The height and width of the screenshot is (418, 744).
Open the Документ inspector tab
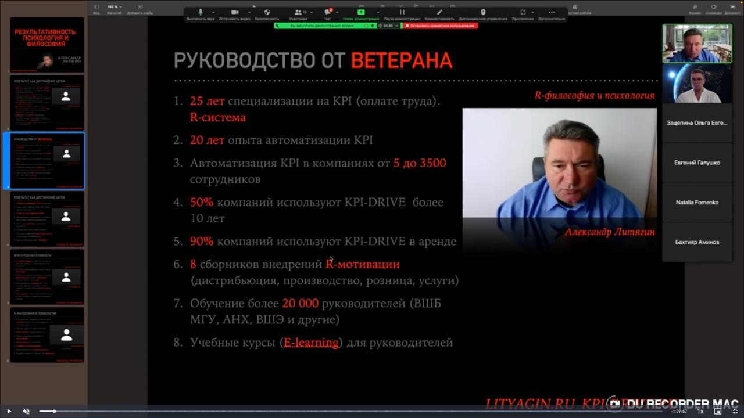732,9
